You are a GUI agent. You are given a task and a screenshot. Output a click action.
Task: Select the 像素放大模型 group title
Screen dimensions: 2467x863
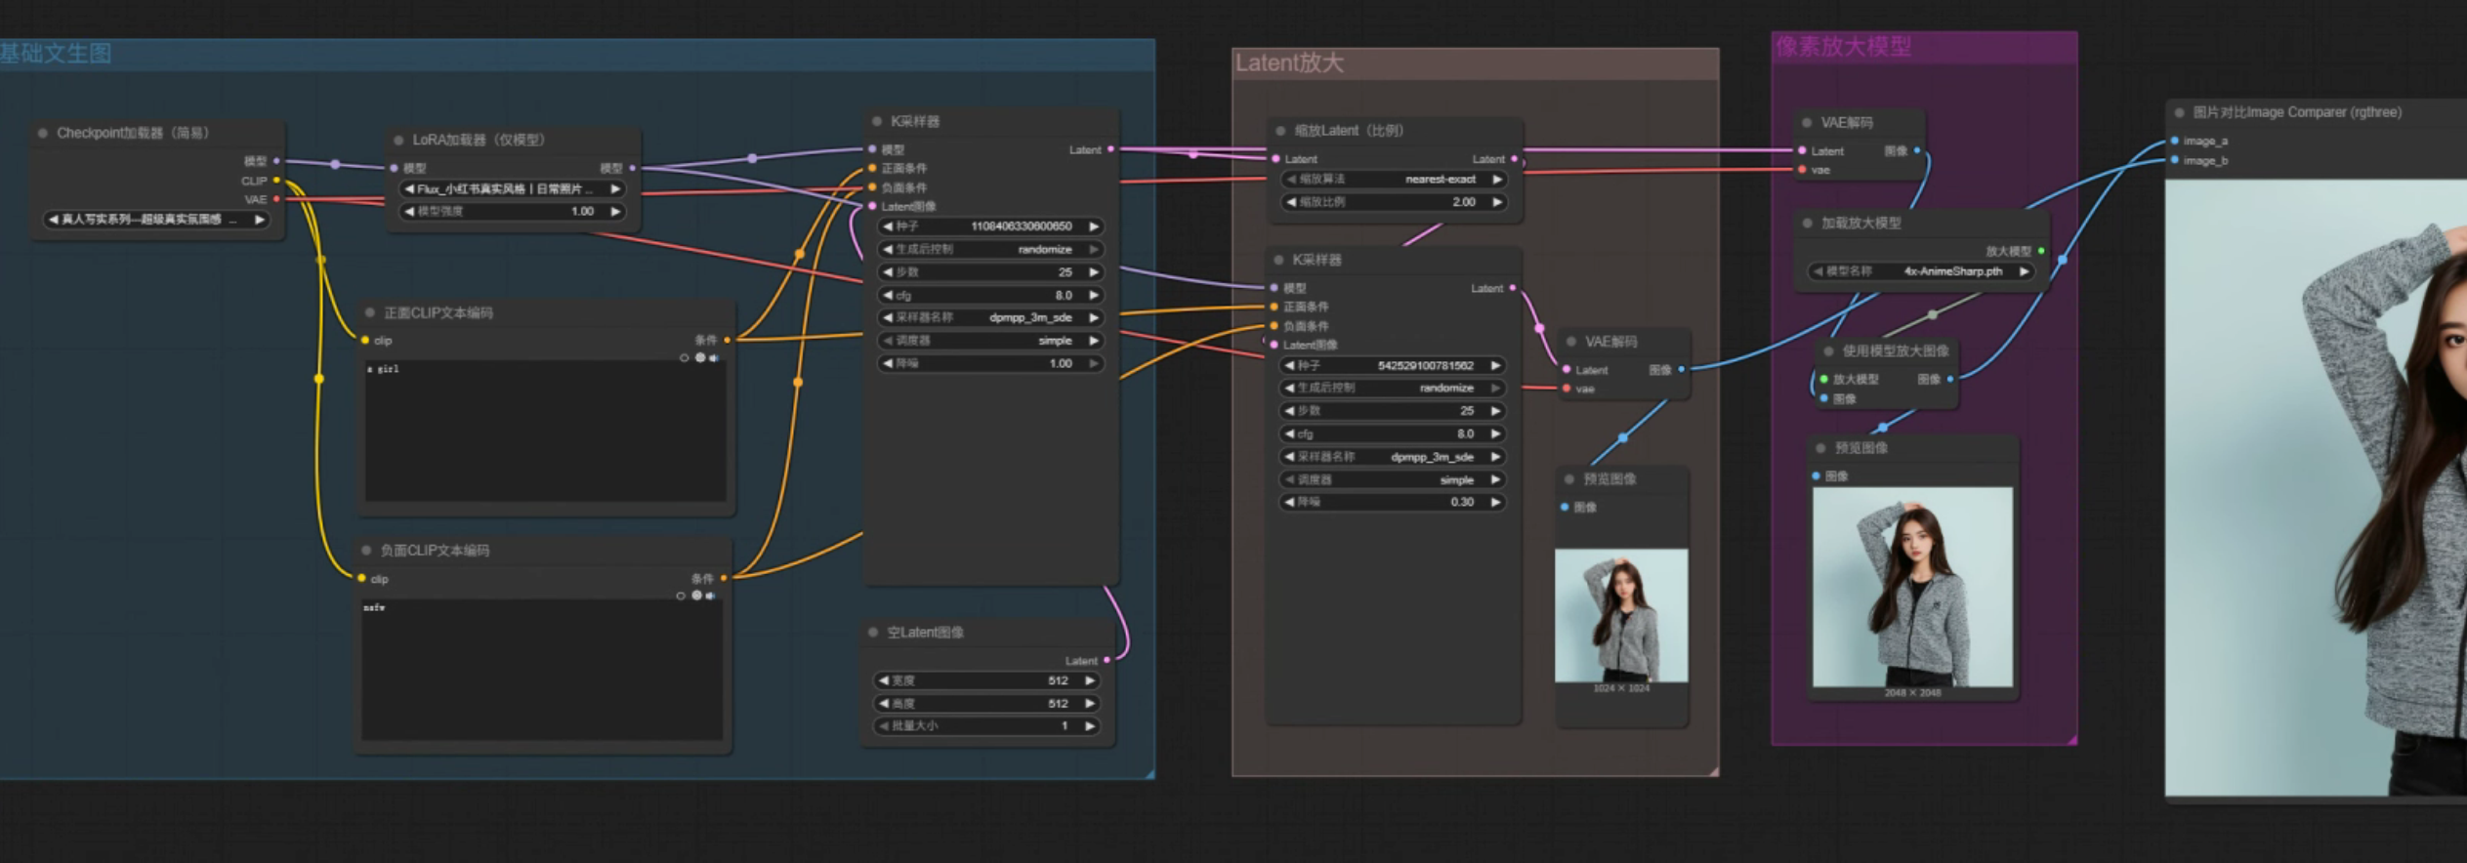[x=1843, y=47]
